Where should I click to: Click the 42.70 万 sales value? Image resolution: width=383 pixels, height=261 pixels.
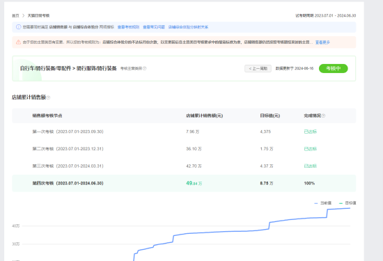tap(194, 166)
